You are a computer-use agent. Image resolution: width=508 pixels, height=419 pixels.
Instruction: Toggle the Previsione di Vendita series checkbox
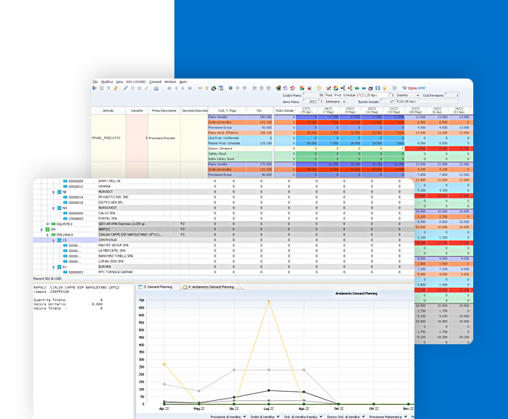point(245,417)
